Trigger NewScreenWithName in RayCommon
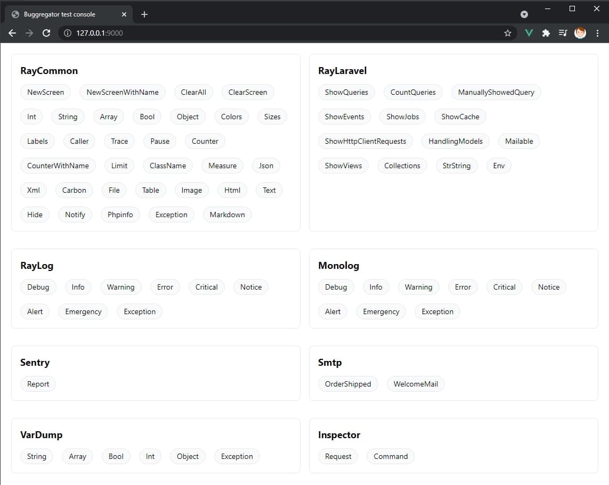 [x=123, y=92]
